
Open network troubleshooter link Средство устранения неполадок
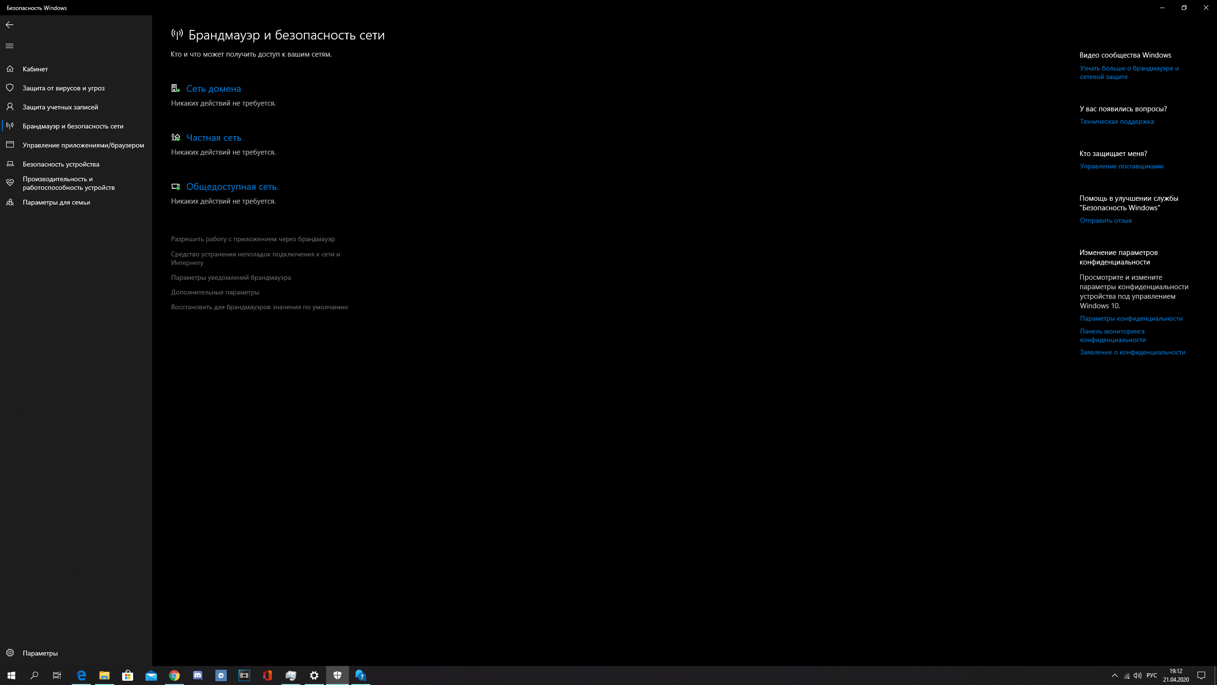[256, 258]
